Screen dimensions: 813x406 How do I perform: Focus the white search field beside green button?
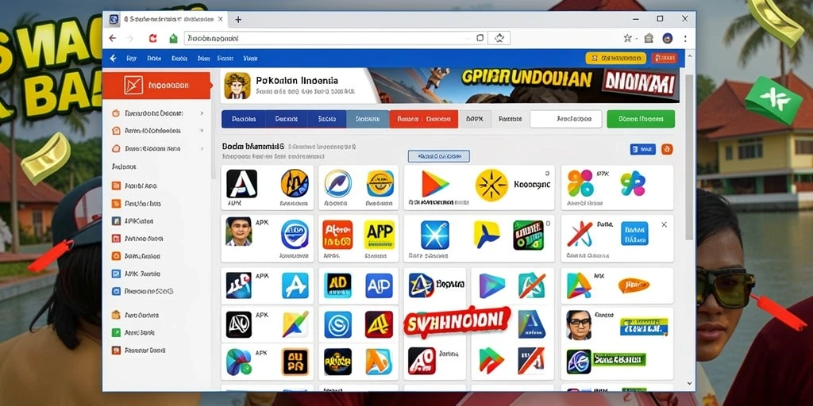[x=565, y=119]
